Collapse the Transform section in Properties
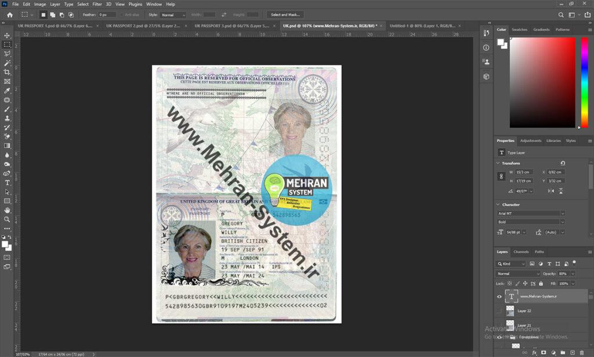The image size is (594, 357). [497, 163]
